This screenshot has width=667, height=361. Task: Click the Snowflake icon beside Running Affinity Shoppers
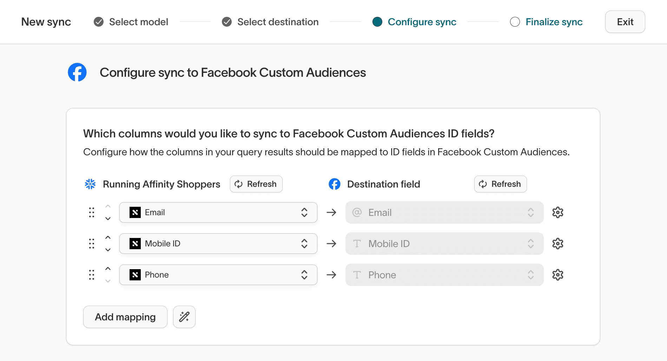click(90, 184)
